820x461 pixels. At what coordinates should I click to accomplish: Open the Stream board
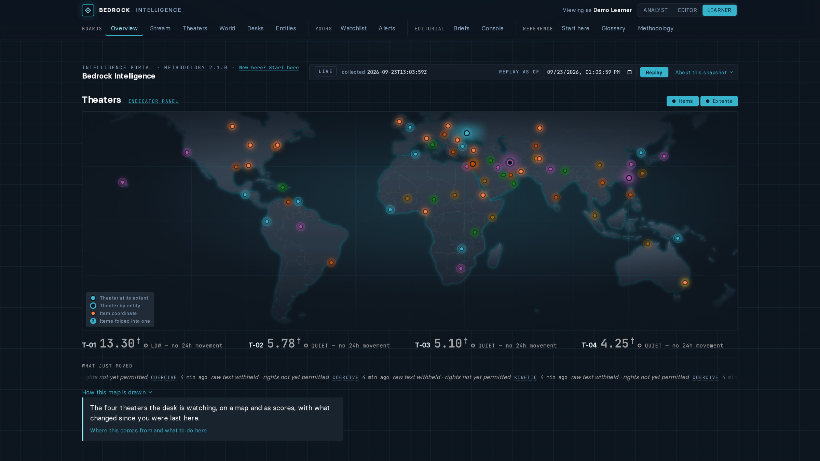(x=160, y=28)
